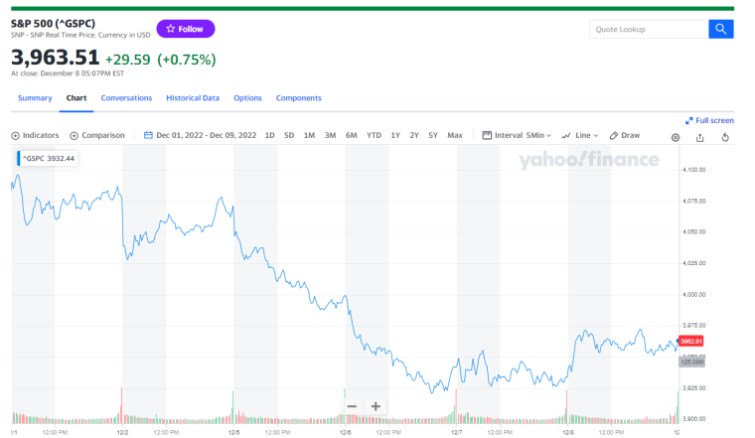Set range to Max

[455, 135]
